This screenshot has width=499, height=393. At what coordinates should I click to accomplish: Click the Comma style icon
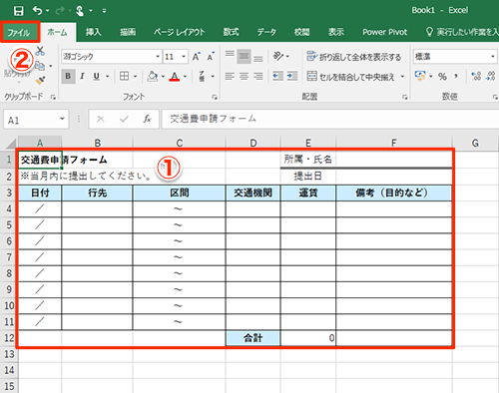[x=456, y=77]
